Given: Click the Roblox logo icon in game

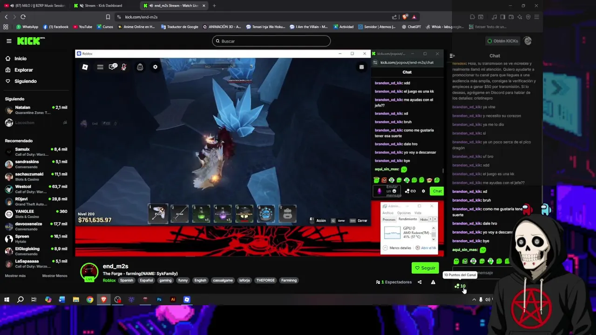Looking at the screenshot, I should [85, 67].
